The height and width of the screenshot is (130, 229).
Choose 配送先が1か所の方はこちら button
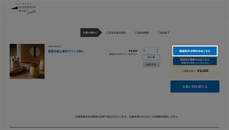coord(195,51)
